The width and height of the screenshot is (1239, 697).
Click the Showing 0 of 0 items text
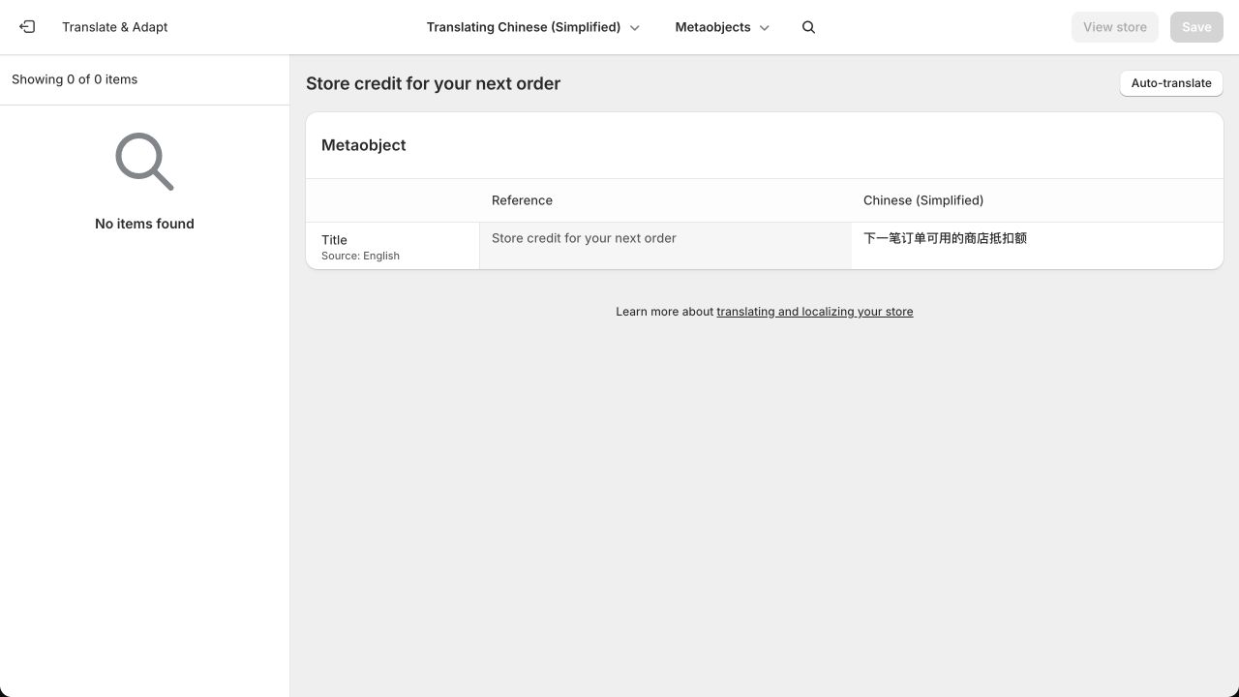(75, 79)
